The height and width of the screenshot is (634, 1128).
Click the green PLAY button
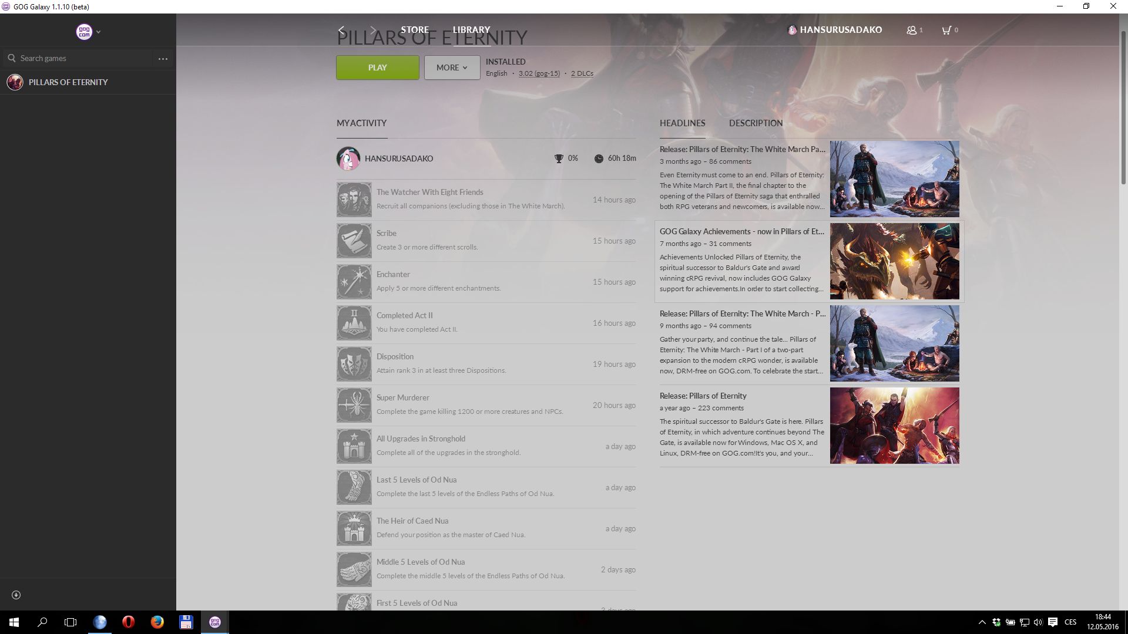[378, 68]
